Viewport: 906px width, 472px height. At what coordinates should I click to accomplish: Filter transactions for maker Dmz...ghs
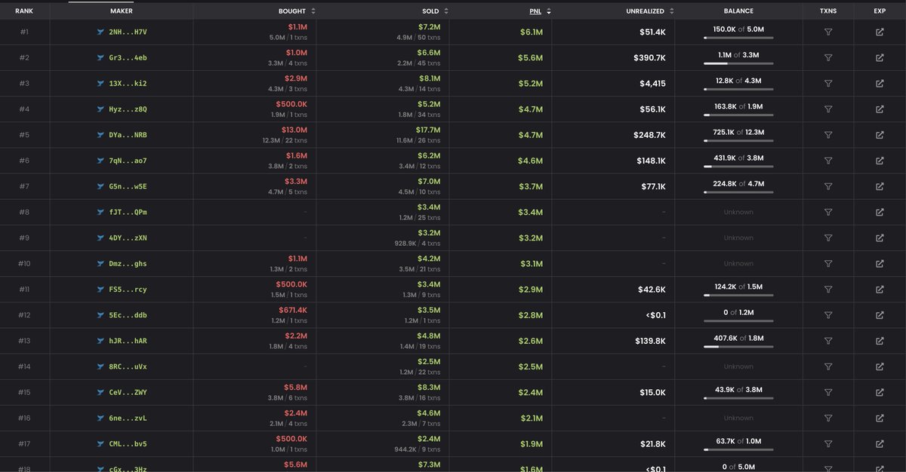tap(828, 263)
